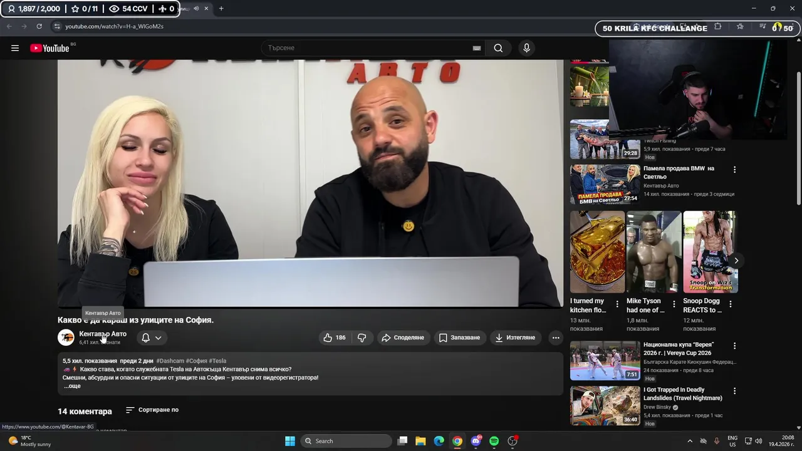This screenshot has width=802, height=451.
Task: Open a new browser tab with the plus
Action: (x=221, y=9)
